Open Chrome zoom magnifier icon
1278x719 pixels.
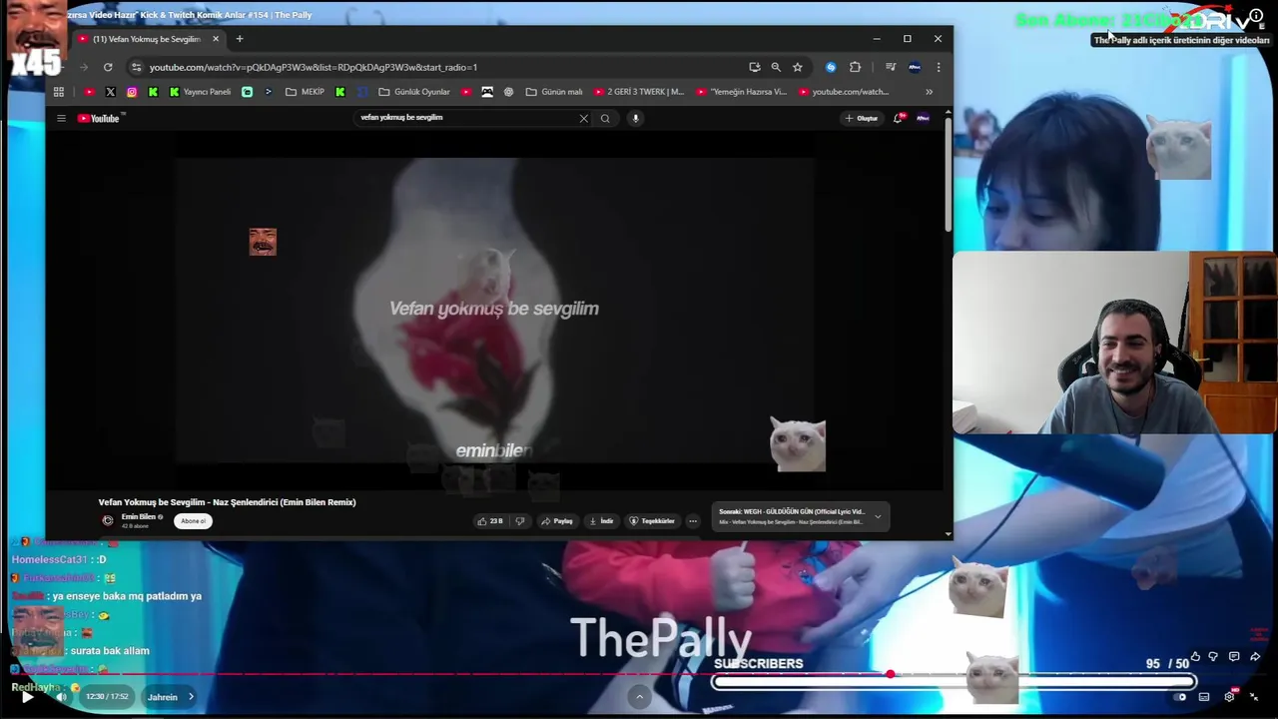[776, 67]
